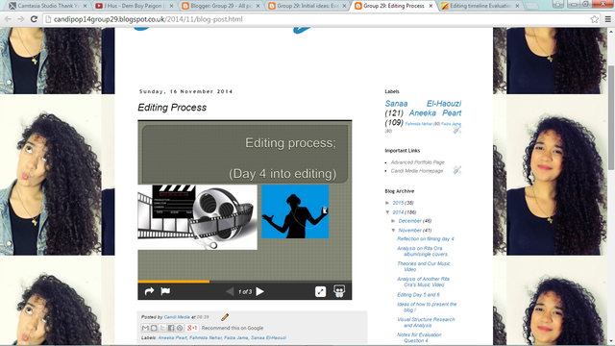Image resolution: width=615 pixels, height=346 pixels.
Task: Click the flag icon in the slideshow player
Action: [165, 291]
